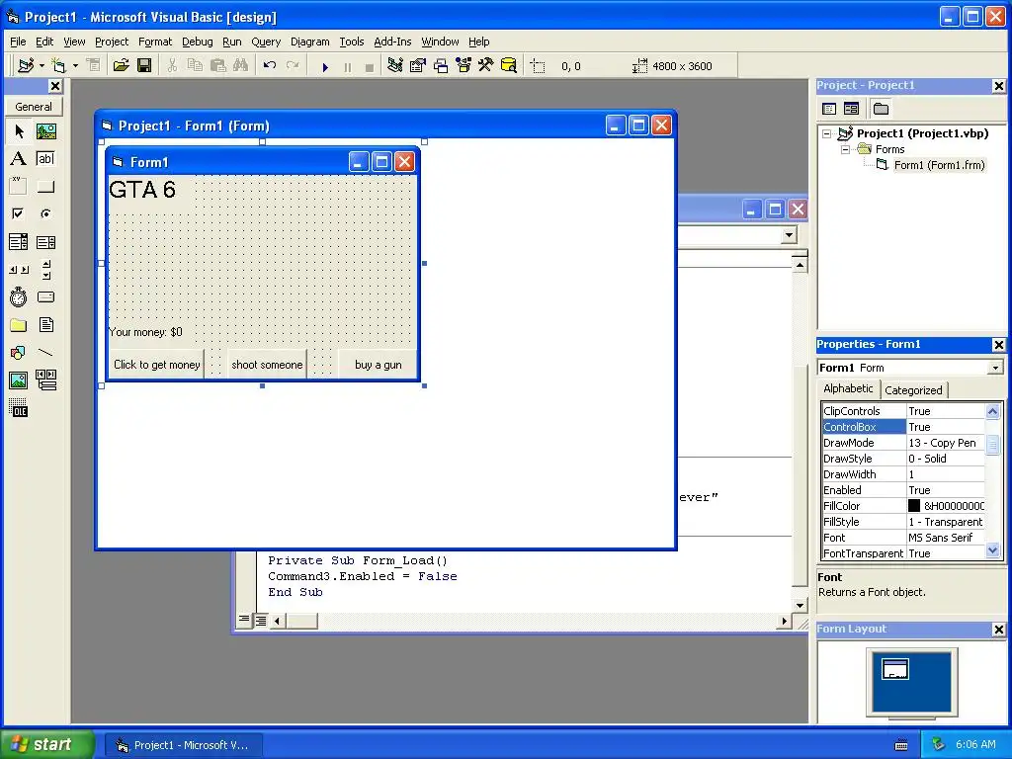1012x759 pixels.
Task: Click the Properties list scroll-down arrow
Action: click(x=992, y=550)
